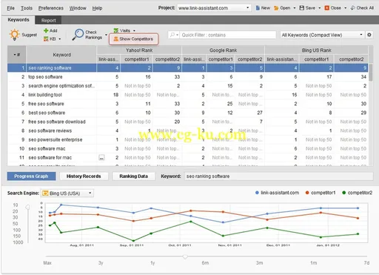Select the 'seo software reviews' row
This screenshot has height=275, width=379.
tap(188, 130)
